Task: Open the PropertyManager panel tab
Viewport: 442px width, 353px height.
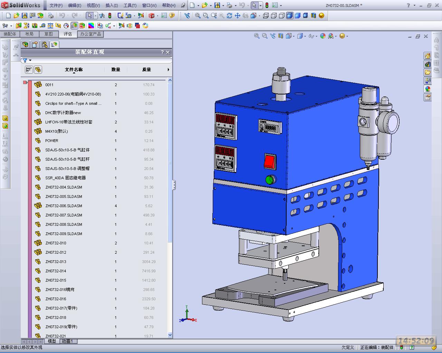Action: (35, 44)
